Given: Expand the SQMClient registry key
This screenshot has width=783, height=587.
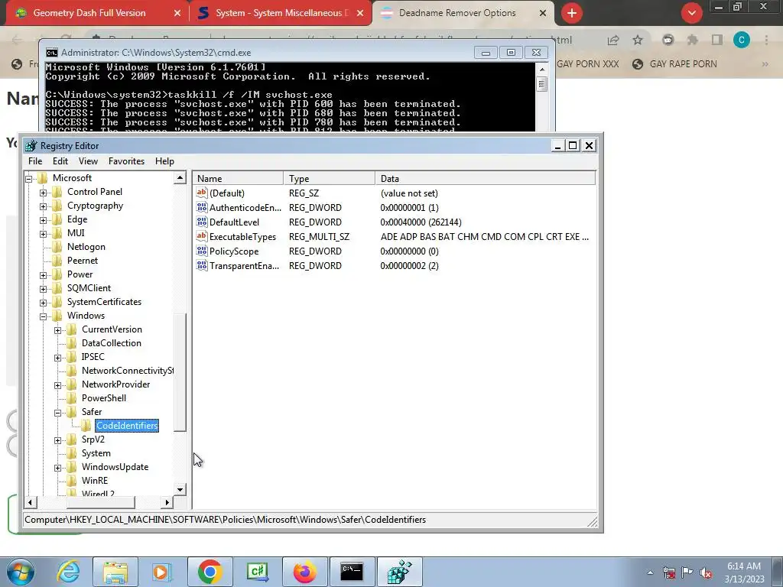Looking at the screenshot, I should [x=43, y=289].
